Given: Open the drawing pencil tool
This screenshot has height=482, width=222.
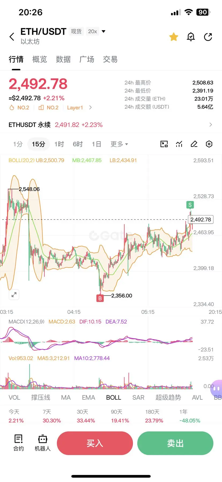Looking at the screenshot, I should point(194,144).
